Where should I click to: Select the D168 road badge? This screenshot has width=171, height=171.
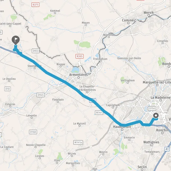point(33,132)
